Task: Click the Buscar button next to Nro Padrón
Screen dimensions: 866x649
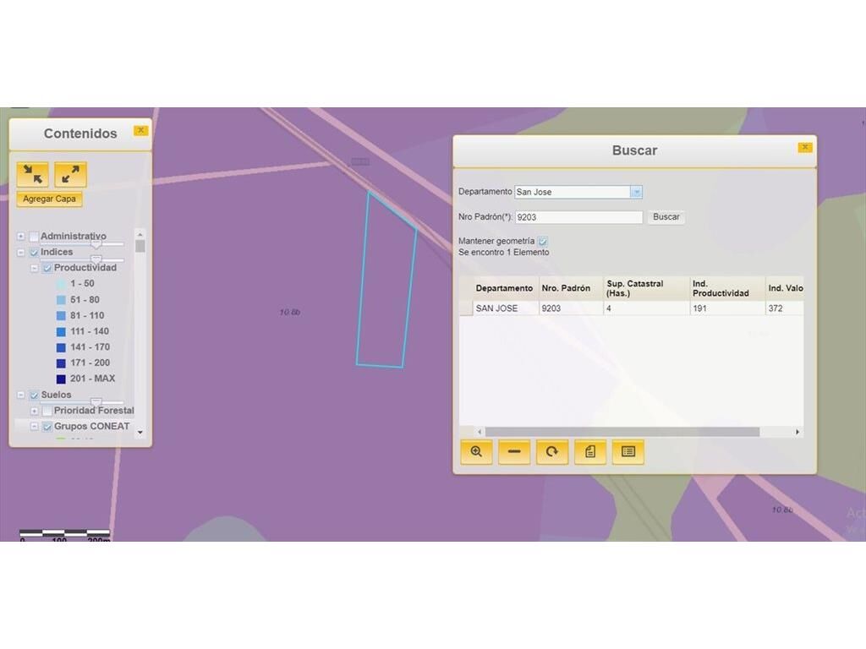Action: 666,217
